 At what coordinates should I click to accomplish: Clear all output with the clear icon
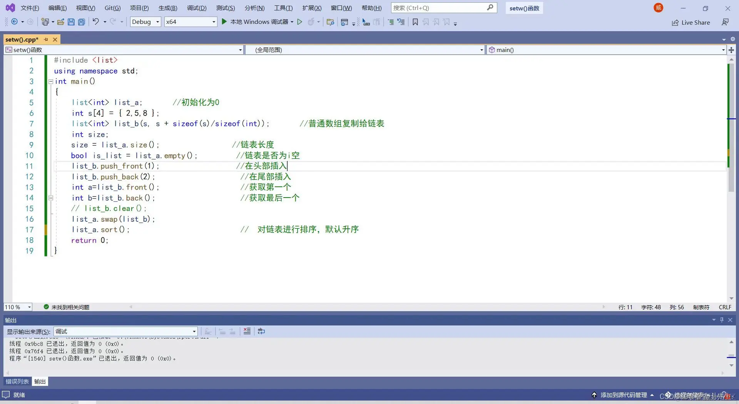coord(247,331)
